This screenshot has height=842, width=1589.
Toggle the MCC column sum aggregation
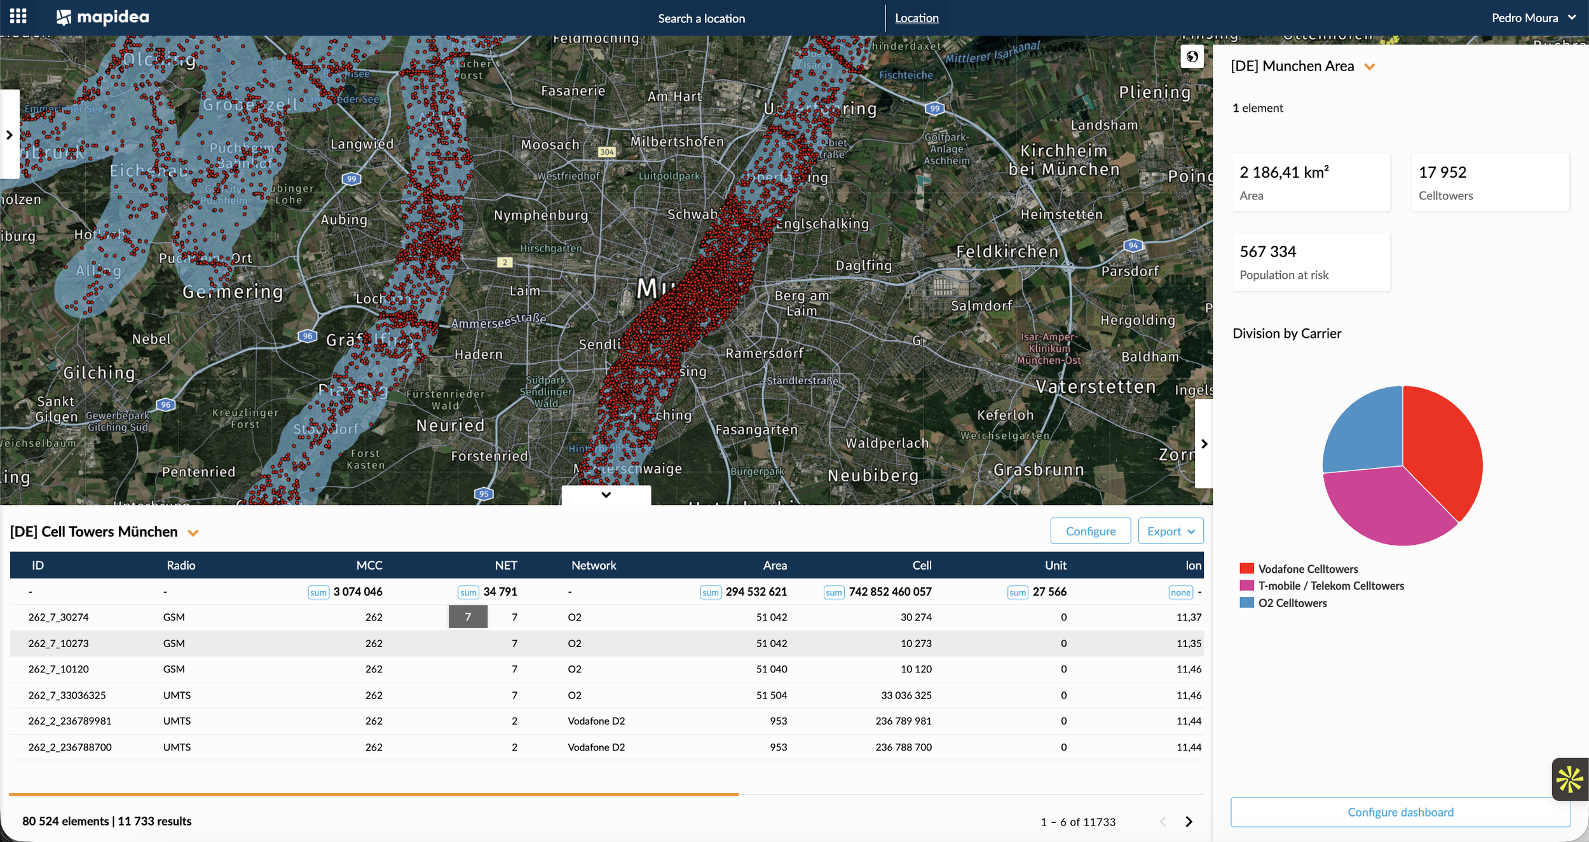click(x=318, y=592)
